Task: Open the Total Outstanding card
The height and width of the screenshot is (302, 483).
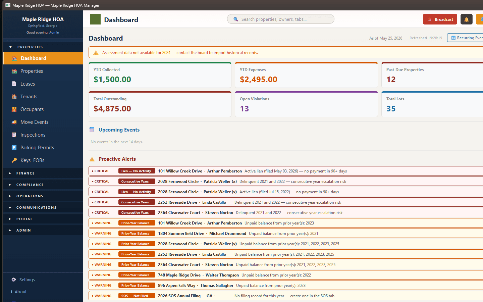Action: pyautogui.click(x=160, y=104)
